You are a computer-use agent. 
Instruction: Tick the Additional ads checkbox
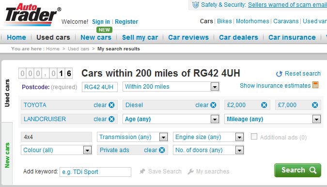tap(254, 137)
